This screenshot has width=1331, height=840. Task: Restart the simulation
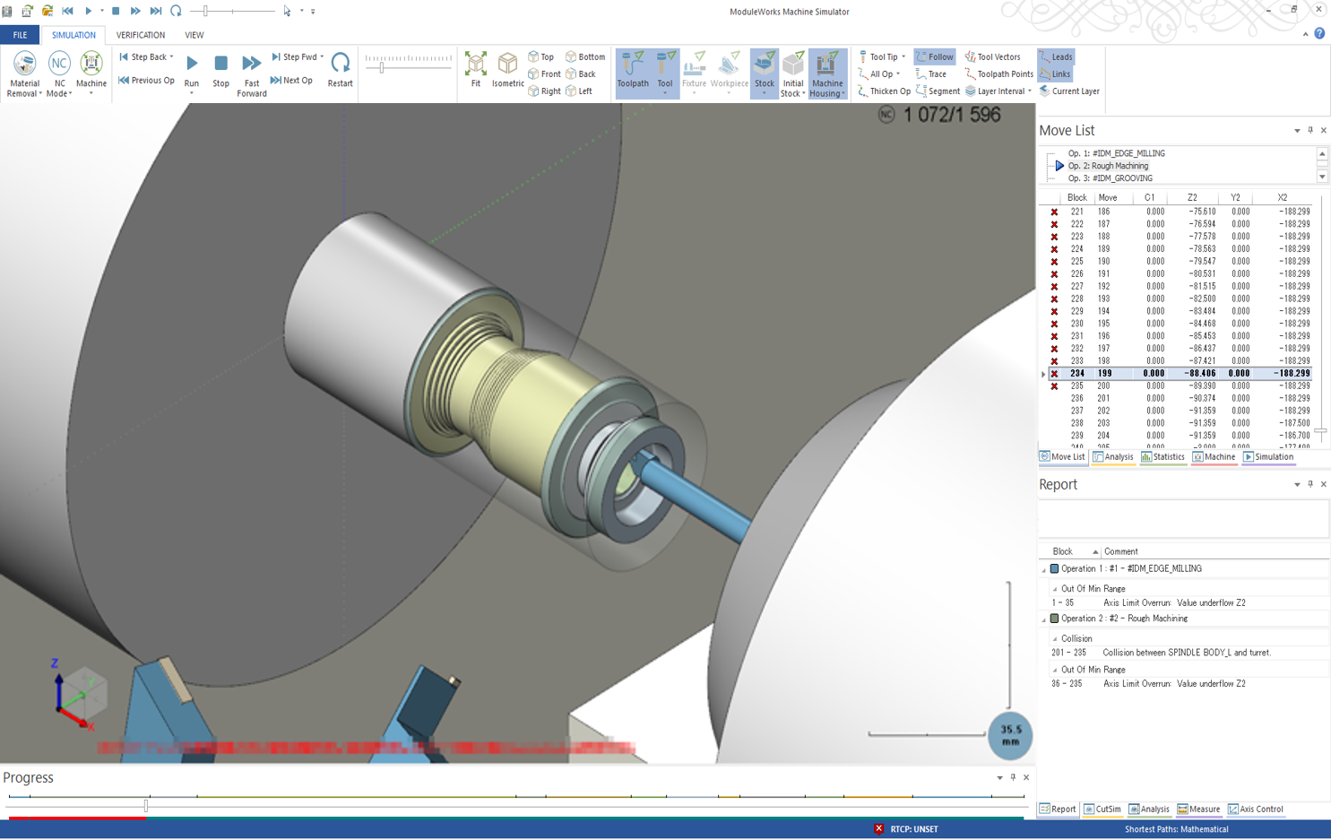tap(340, 65)
